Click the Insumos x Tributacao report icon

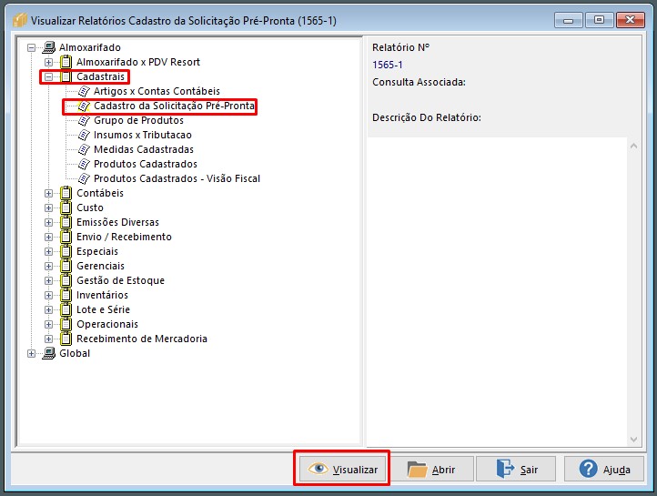84,135
